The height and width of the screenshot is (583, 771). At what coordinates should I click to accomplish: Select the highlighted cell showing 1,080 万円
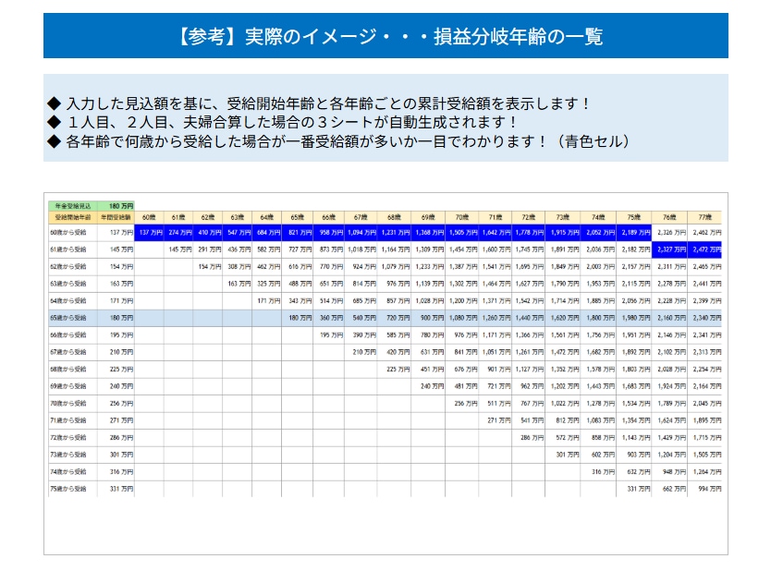tap(462, 318)
